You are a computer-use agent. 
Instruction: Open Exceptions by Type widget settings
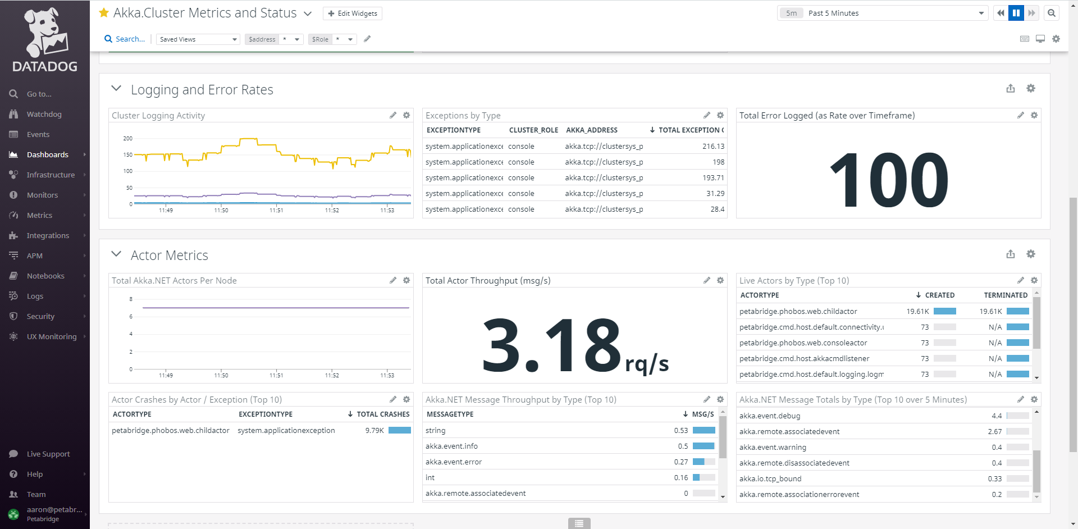(720, 115)
